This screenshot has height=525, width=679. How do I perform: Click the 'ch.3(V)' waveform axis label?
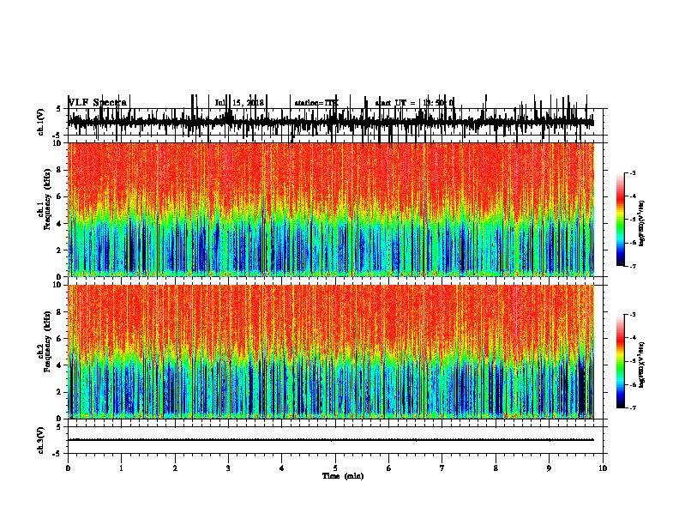(x=41, y=440)
